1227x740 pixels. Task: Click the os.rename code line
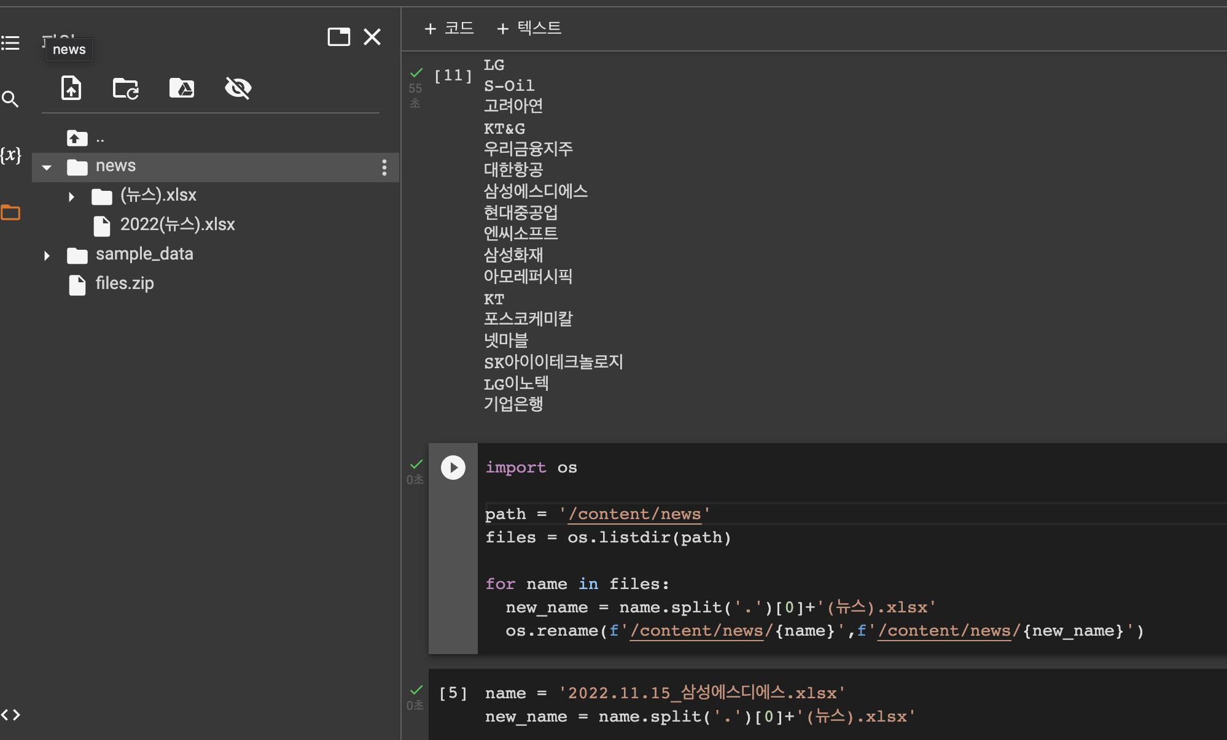click(825, 631)
